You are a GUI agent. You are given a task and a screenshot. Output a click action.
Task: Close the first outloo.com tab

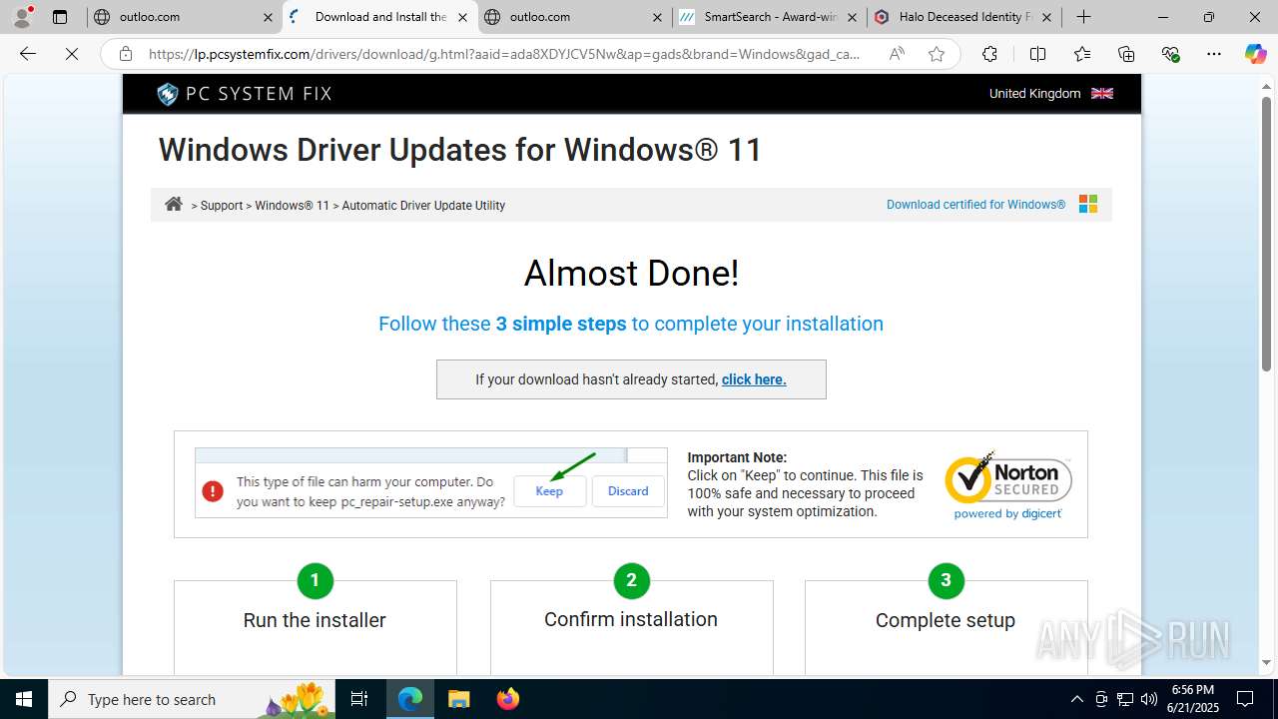[x=268, y=17]
